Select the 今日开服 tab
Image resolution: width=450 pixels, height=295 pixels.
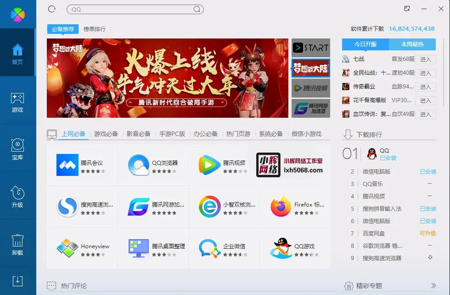(366, 44)
